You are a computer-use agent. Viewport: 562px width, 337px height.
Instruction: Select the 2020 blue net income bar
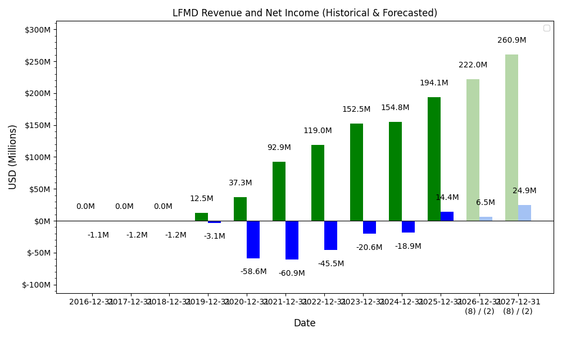(253, 240)
